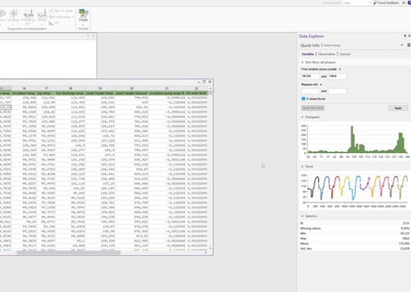Switch to the Dataset tab
The width and height of the screenshot is (411, 292).
[x=344, y=54]
